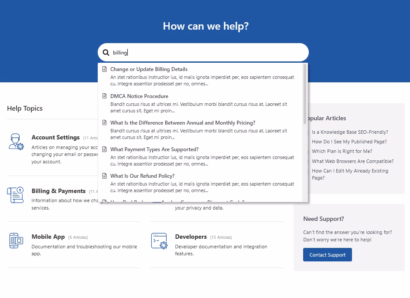Open 'What Payment Types Are Supported?' result
This screenshot has width=410, height=298.
pos(154,149)
